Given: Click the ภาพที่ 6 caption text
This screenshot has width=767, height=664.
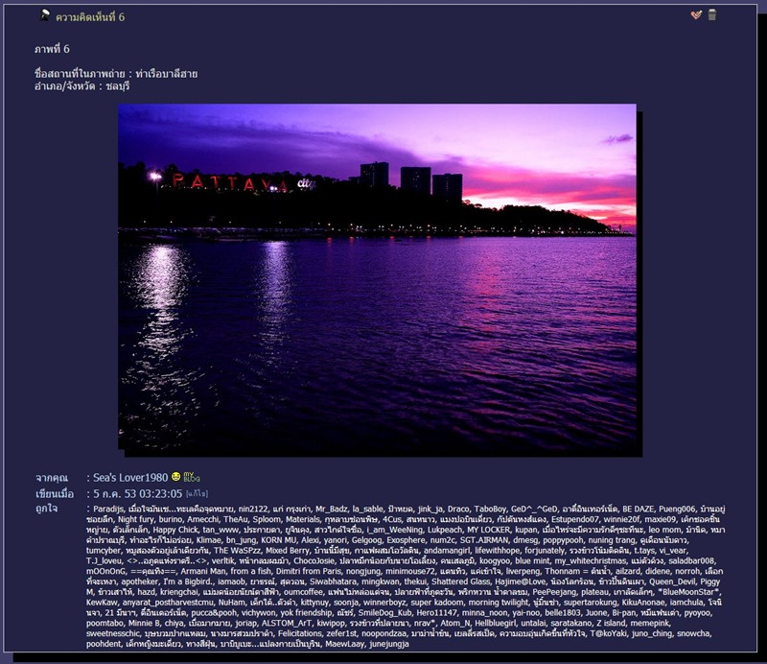Looking at the screenshot, I should pos(52,49).
